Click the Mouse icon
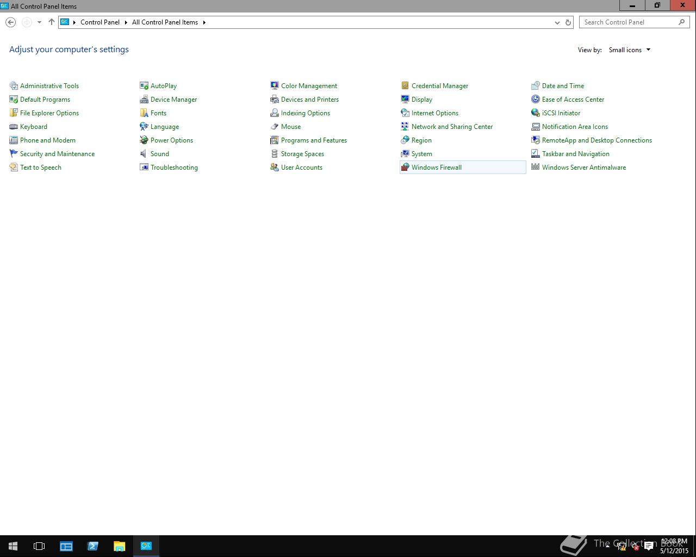Screen dimensions: 696x557 pos(275,126)
